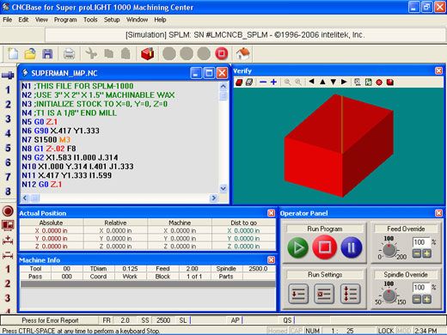This screenshot has height=335, width=447.
Task: Open a file with the folder icon
Action: (30, 53)
